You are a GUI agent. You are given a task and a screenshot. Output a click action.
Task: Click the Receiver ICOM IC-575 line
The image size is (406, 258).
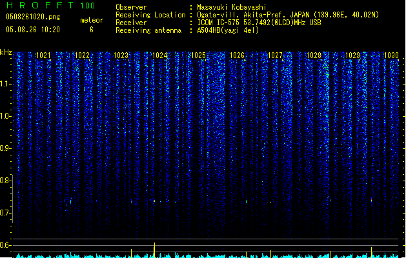[x=259, y=23]
